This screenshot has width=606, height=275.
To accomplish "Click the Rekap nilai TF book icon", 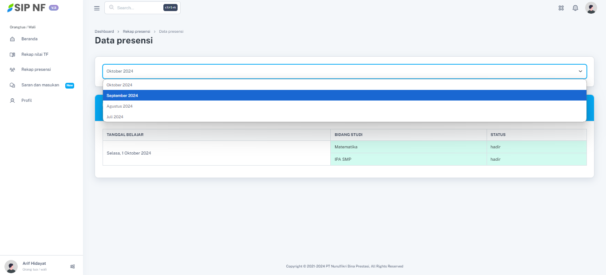I will (x=12, y=54).
